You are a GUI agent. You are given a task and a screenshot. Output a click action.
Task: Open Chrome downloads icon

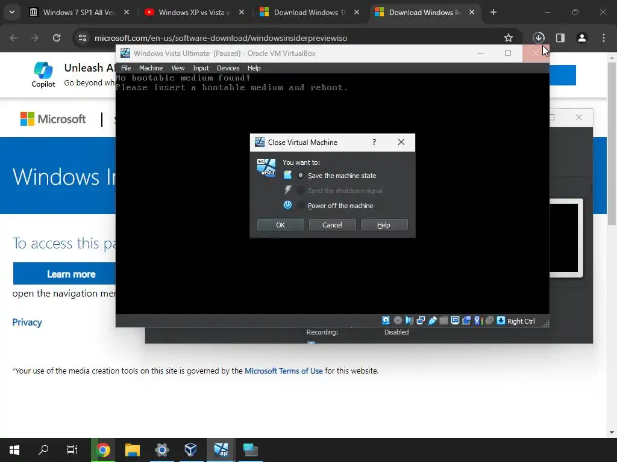click(x=539, y=38)
